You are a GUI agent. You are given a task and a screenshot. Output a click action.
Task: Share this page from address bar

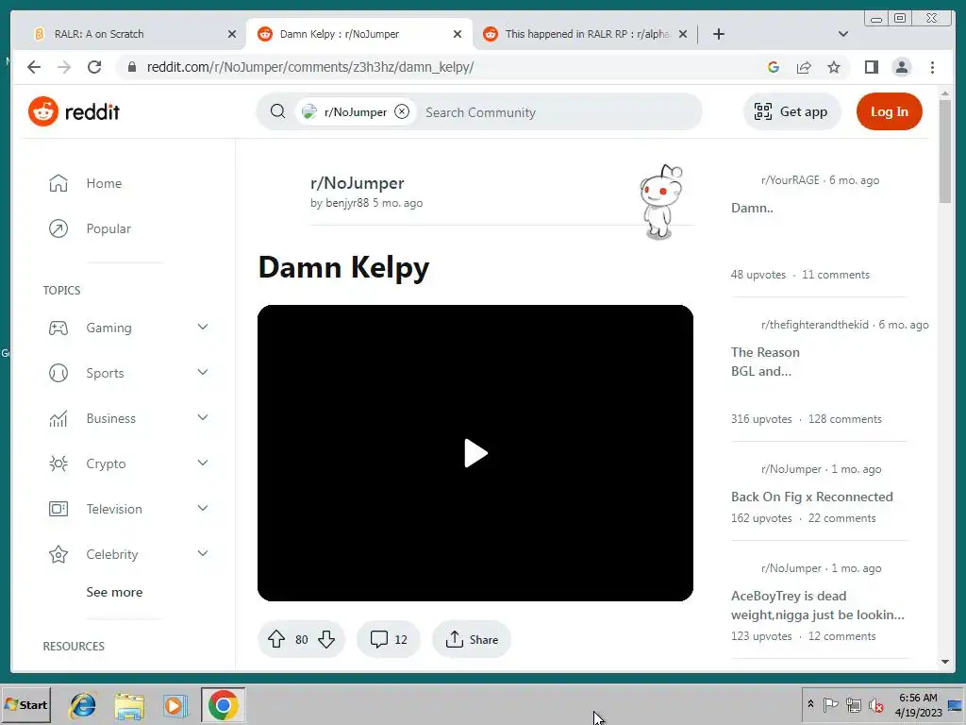pyautogui.click(x=804, y=67)
